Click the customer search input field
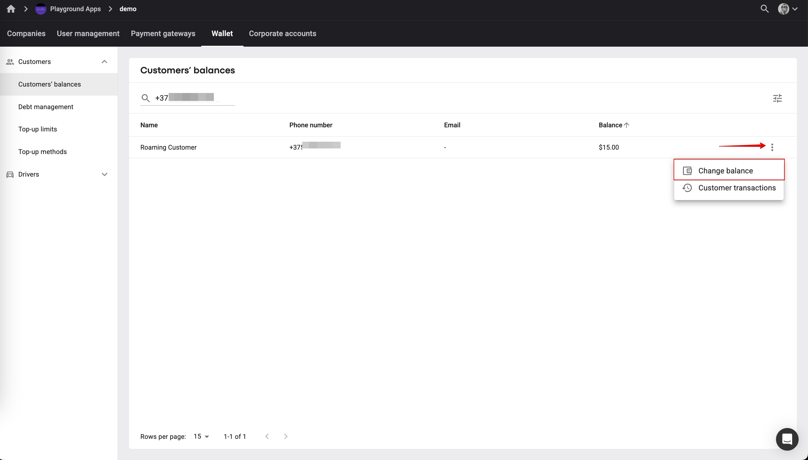808x460 pixels. 193,98
